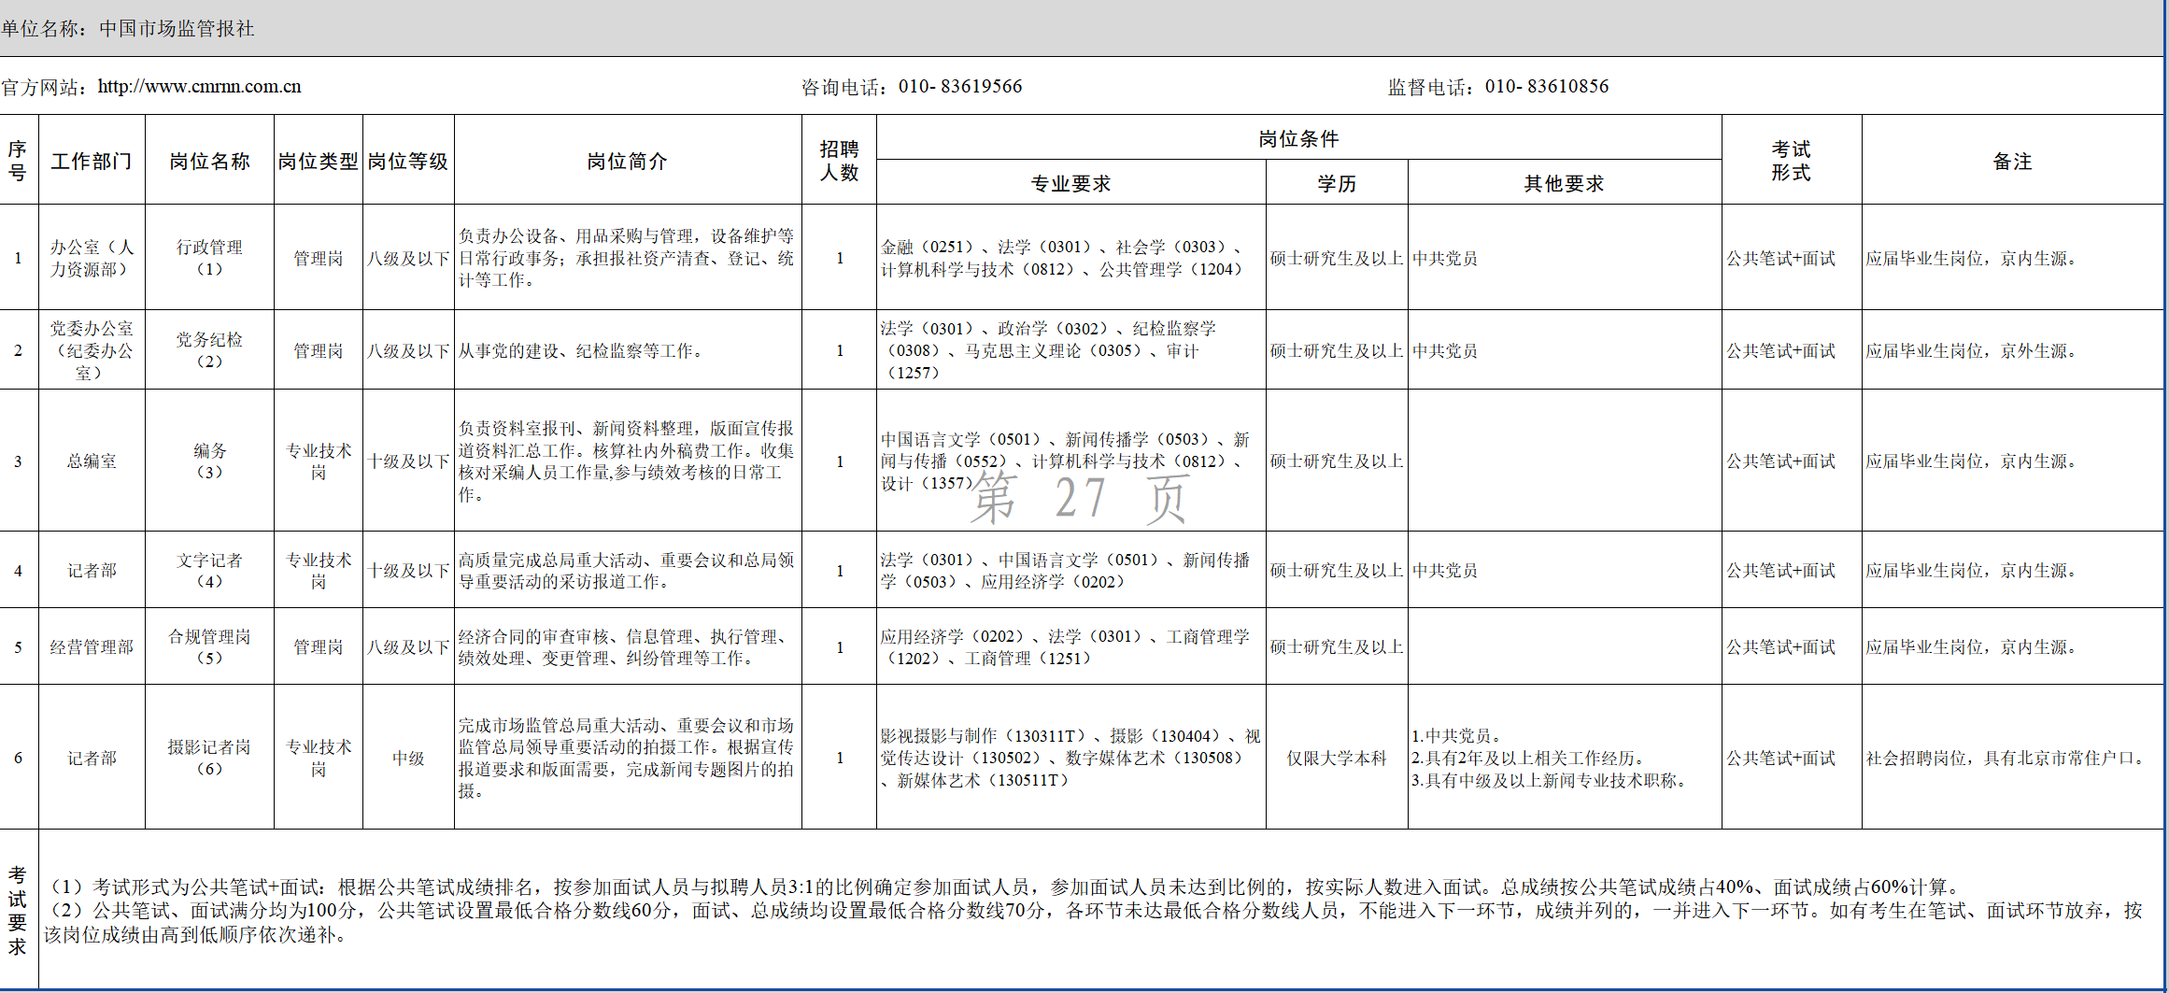Image resolution: width=2169 pixels, height=993 pixels.
Task: Click the description starting 负责资料室报刊
Action: point(627,461)
